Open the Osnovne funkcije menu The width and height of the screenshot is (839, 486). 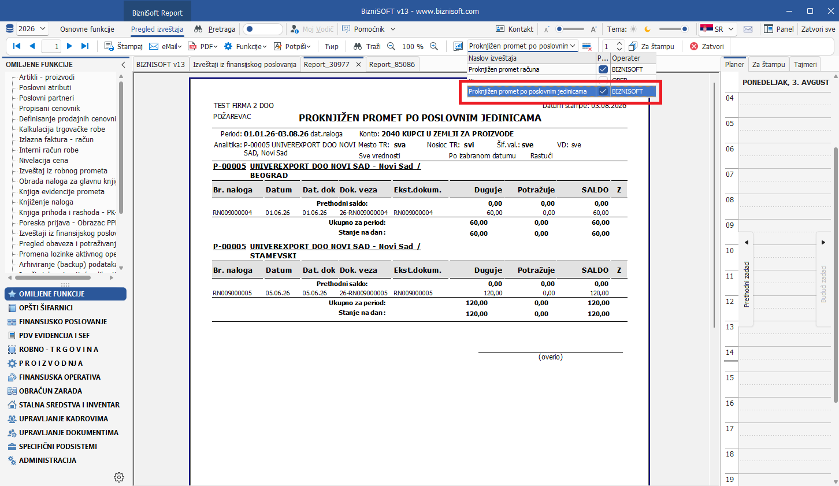pyautogui.click(x=87, y=29)
